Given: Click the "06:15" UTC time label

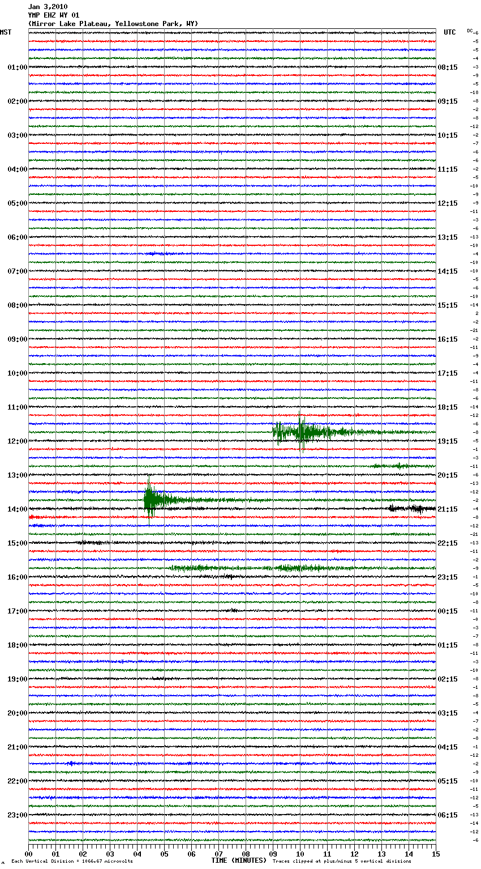Looking at the screenshot, I should (x=448, y=815).
